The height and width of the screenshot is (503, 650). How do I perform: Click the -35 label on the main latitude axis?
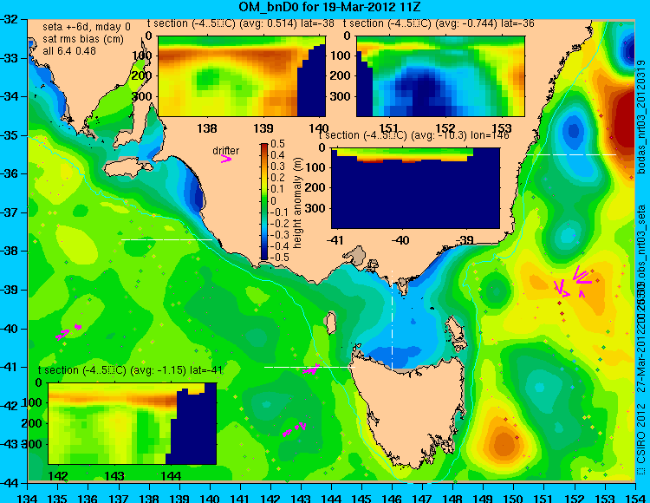click(10, 135)
